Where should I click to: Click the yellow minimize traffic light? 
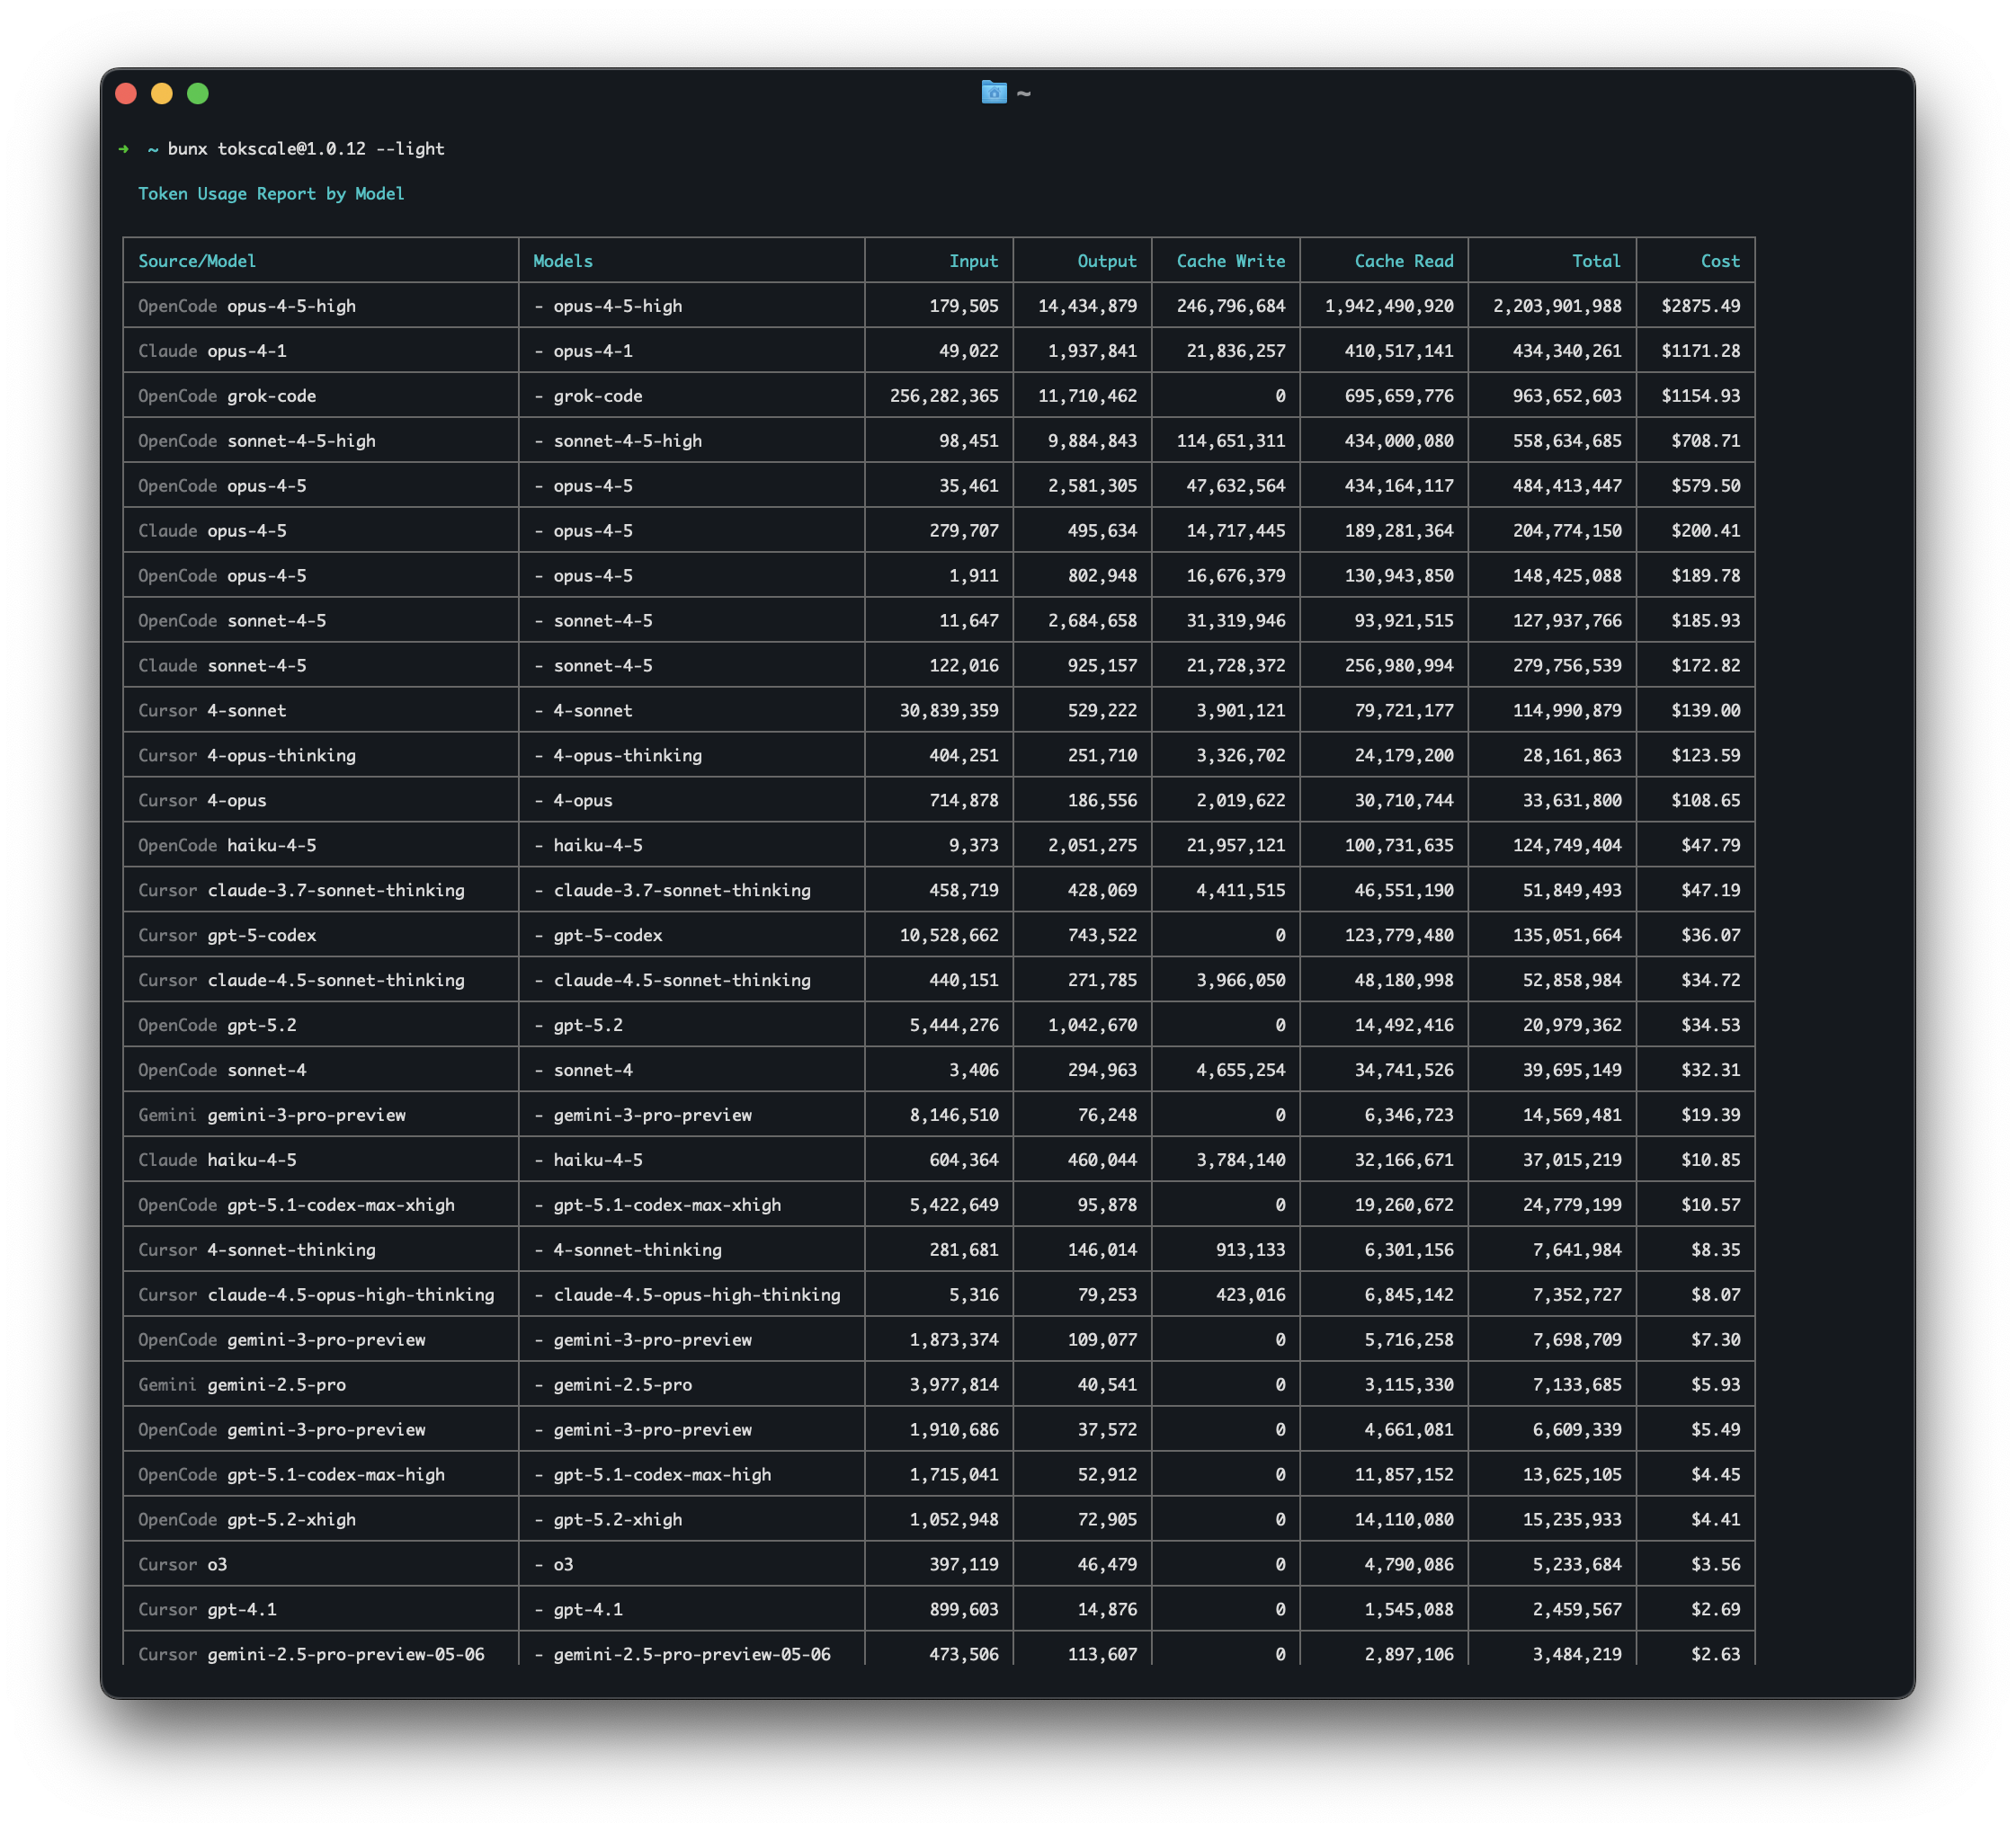162,93
